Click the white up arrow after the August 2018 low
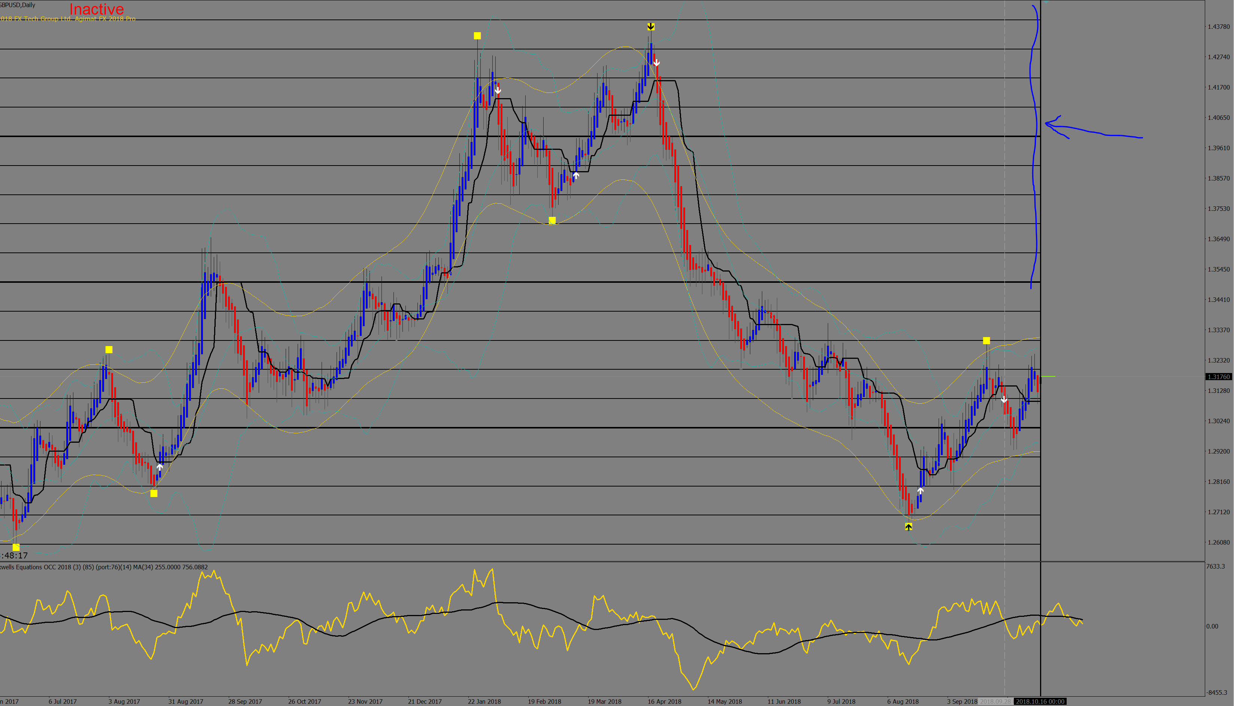This screenshot has width=1234, height=706. coord(920,491)
